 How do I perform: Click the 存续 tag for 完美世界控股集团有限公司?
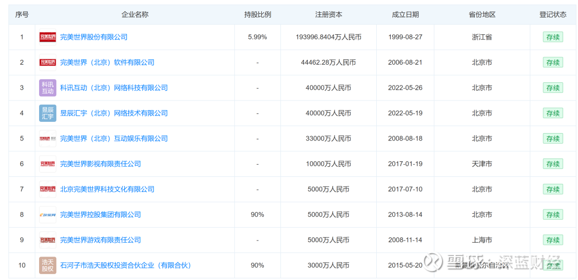(x=552, y=214)
